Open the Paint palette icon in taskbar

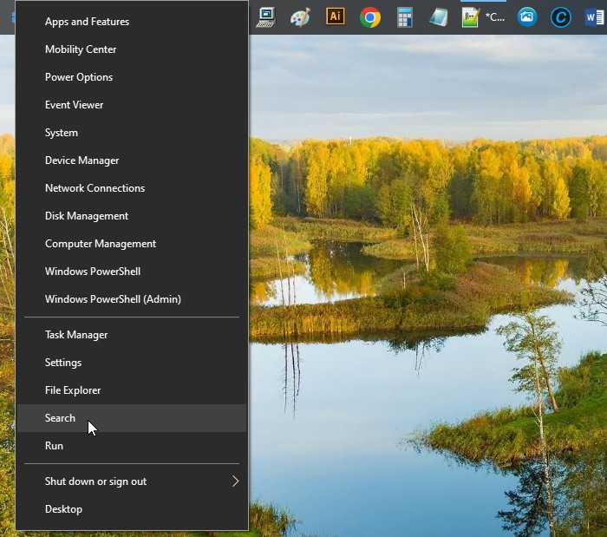tap(300, 17)
